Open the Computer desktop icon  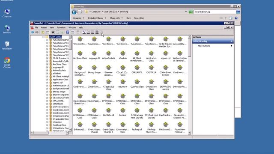[7, 13]
